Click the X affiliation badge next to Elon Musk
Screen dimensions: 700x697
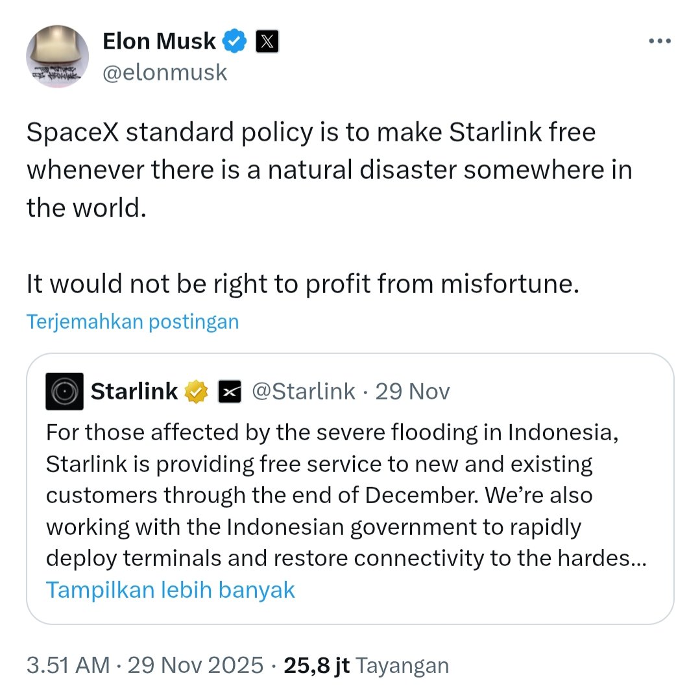pyautogui.click(x=267, y=41)
